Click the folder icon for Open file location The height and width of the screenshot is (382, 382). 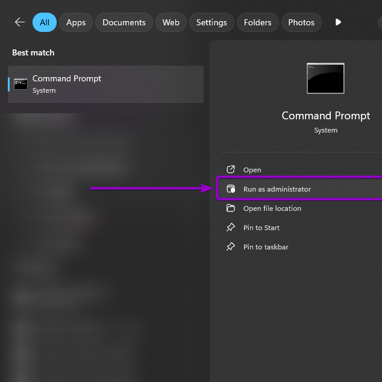point(230,208)
